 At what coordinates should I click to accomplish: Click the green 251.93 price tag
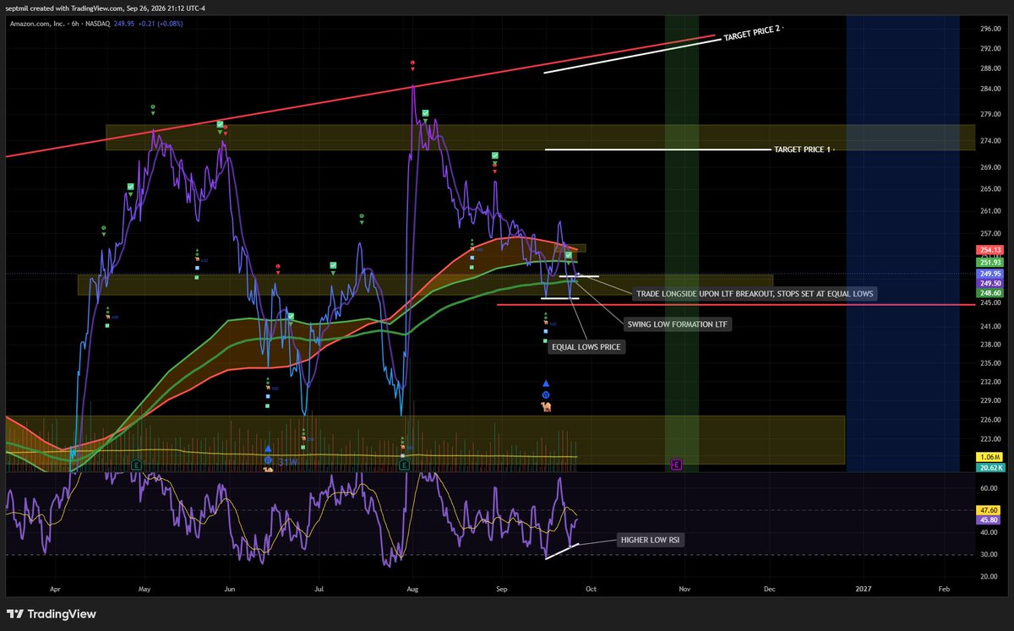991,262
